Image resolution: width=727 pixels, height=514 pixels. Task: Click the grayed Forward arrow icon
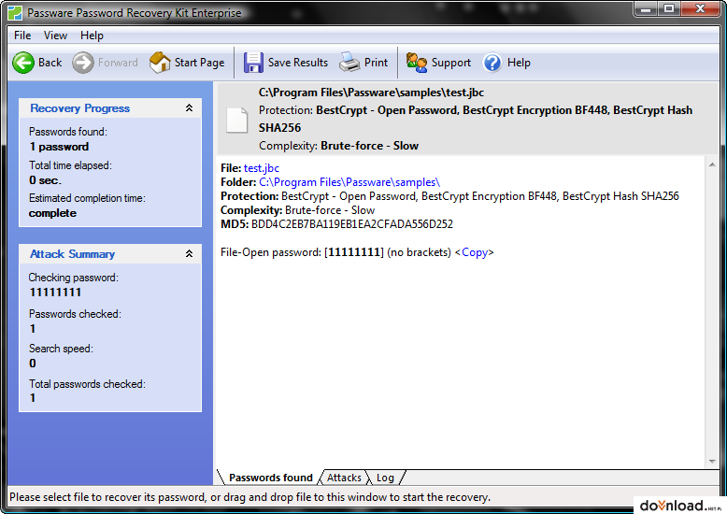[83, 63]
